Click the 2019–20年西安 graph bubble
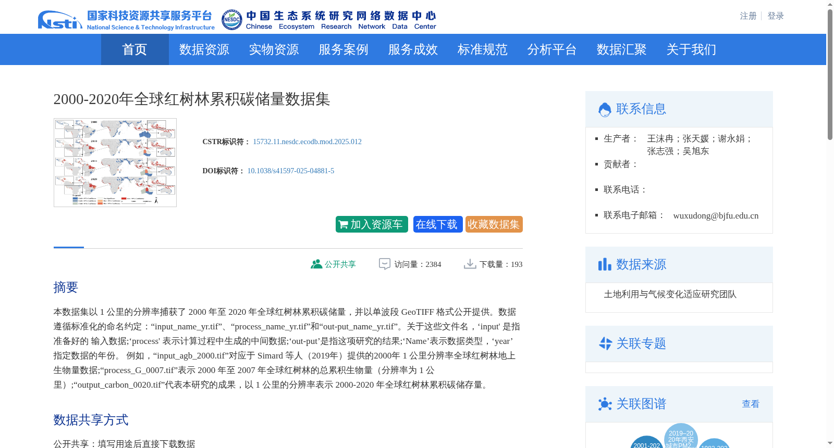This screenshot has height=448, width=834. pos(681,438)
